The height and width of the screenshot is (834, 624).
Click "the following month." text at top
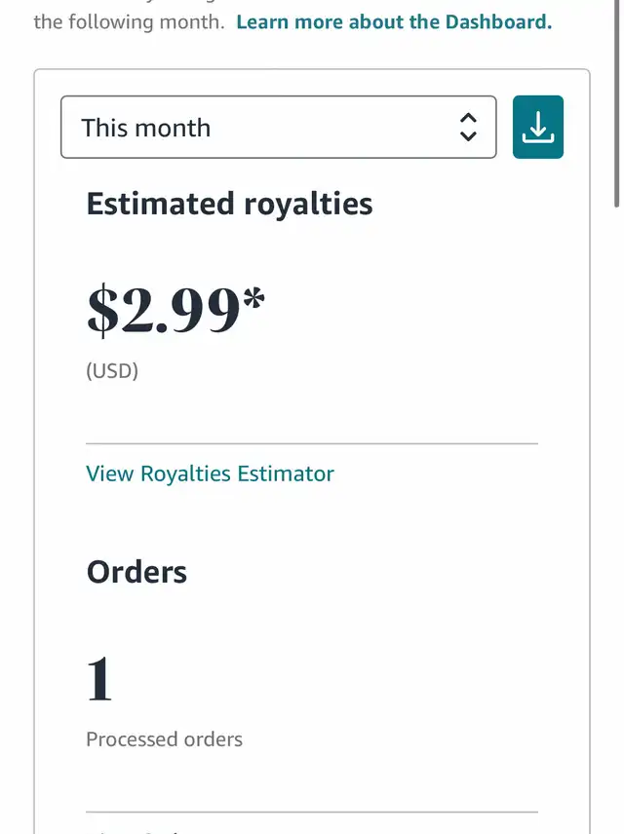[130, 21]
